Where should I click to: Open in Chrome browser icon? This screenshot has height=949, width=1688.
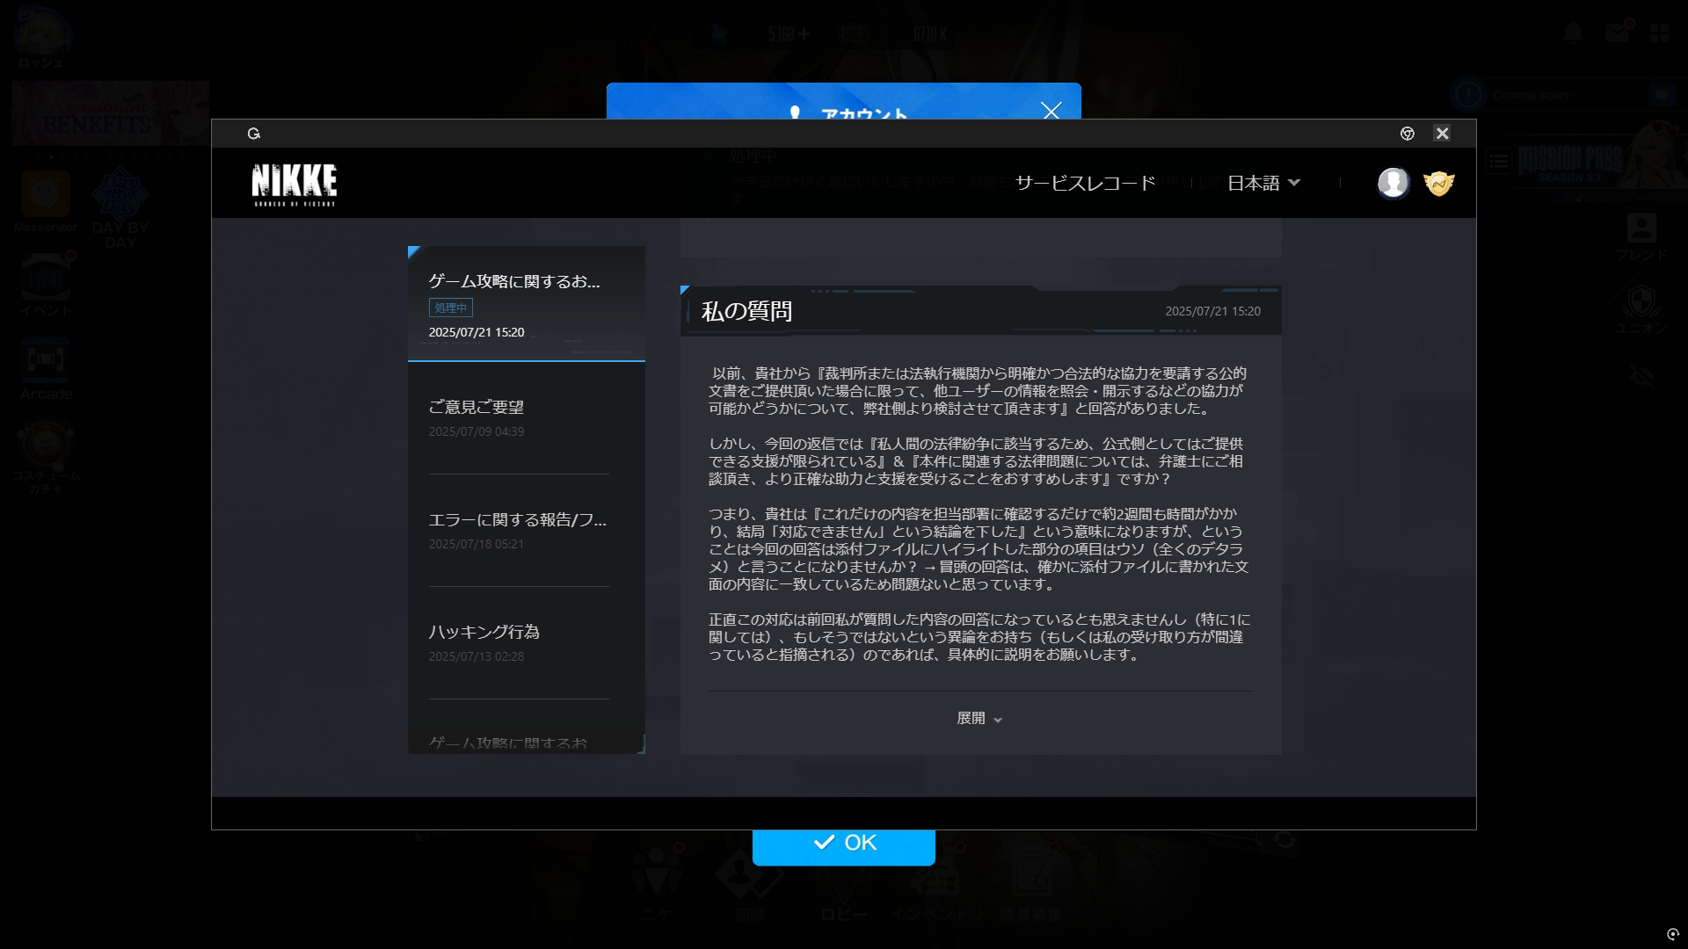click(1407, 134)
